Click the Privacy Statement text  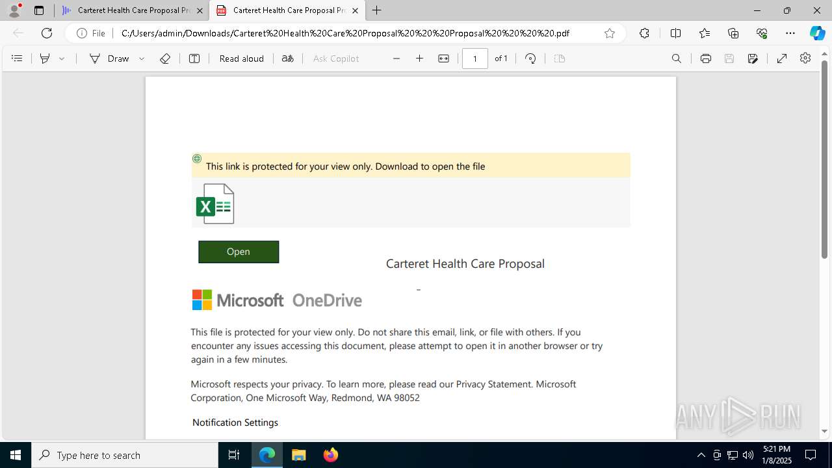point(494,384)
